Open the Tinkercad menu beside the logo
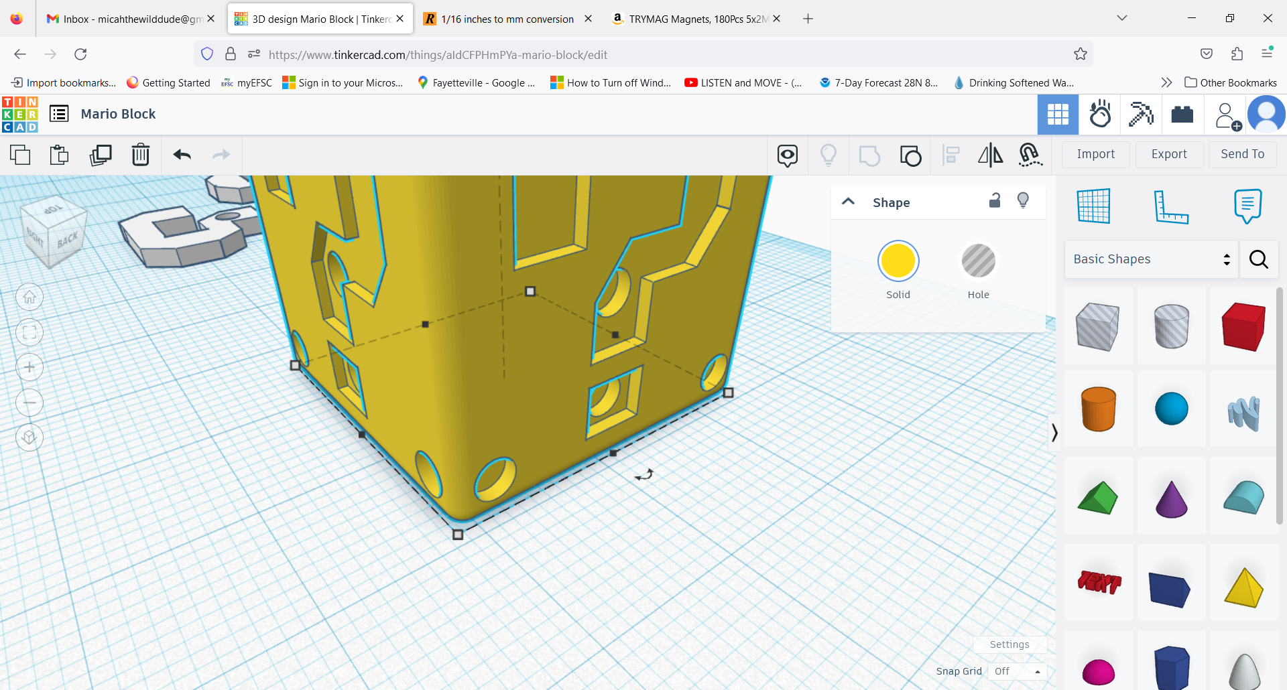The width and height of the screenshot is (1287, 690). point(59,114)
